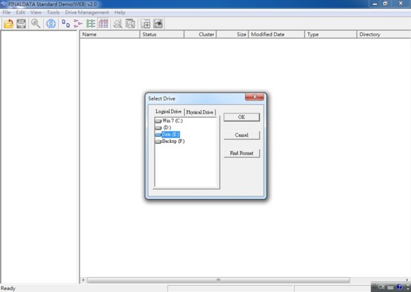The width and height of the screenshot is (411, 292).
Task: Select the Win 7 (C:) drive
Action: 172,120
